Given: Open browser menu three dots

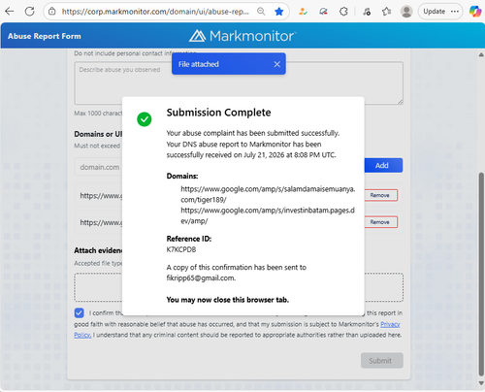Looking at the screenshot, I should tap(455, 12).
